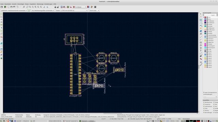This screenshot has height=122, width=218.
Task: Toggle 'Vias' selection filter checkbox
Action: tap(214, 106)
